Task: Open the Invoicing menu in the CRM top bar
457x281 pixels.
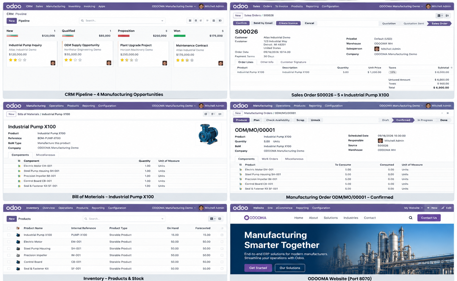Action: (x=89, y=6)
